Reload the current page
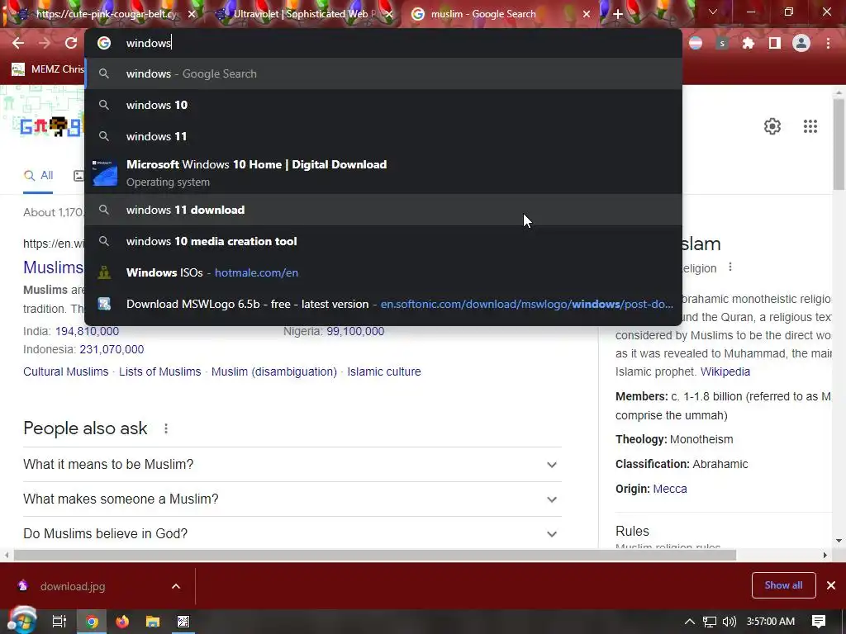Screen dimensions: 846x634 [71, 43]
